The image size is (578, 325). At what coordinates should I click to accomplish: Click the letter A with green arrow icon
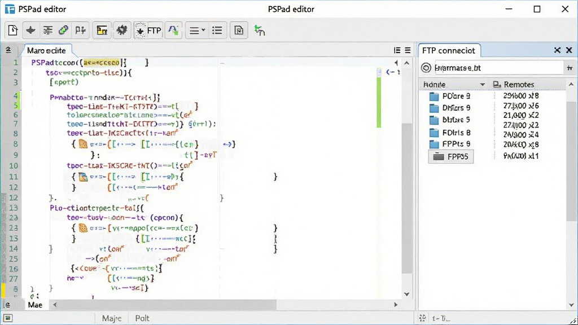pyautogui.click(x=173, y=30)
